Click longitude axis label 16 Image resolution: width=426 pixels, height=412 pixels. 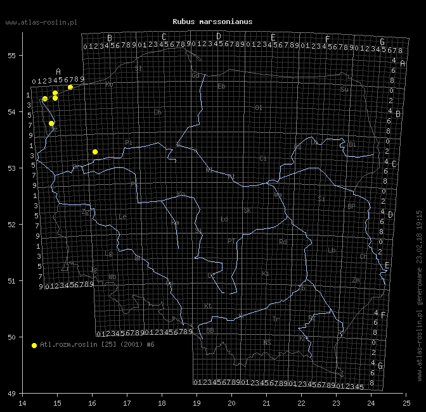(92, 403)
